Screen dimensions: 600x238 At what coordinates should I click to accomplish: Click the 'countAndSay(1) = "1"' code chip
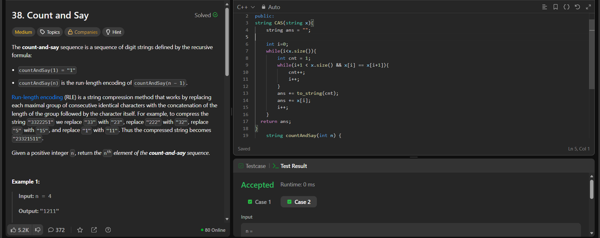[x=46, y=70]
